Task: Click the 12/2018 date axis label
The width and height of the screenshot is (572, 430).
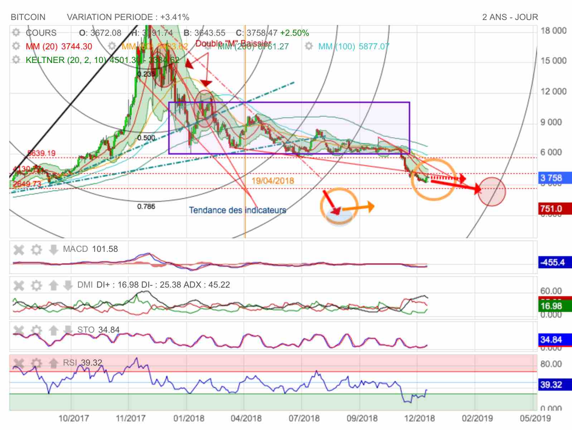Action: point(420,418)
